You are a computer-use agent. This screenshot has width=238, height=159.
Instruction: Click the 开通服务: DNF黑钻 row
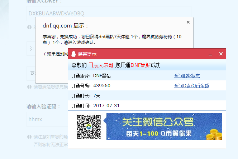coord(147,76)
